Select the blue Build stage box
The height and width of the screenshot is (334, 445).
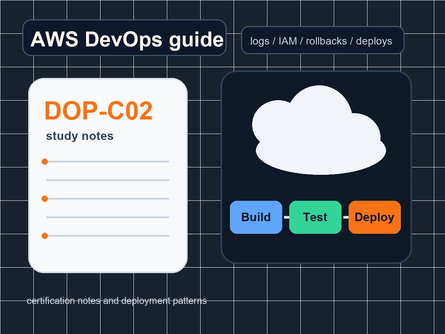(x=256, y=217)
